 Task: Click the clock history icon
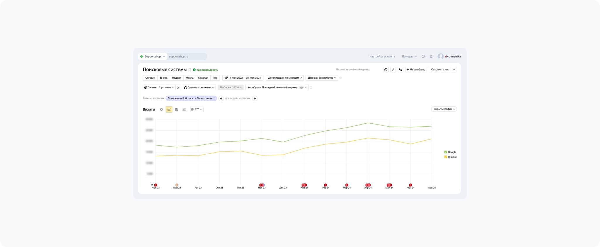[x=386, y=70]
